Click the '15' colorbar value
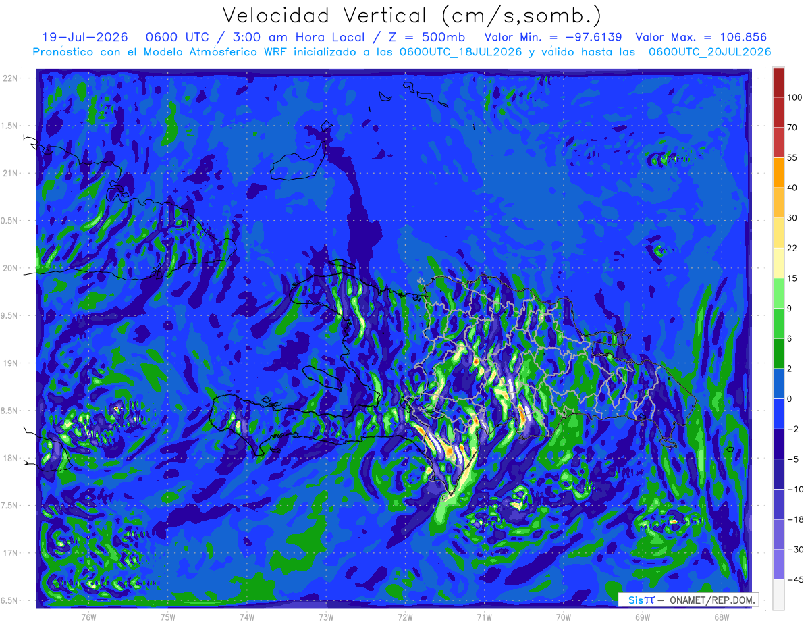 tap(792, 278)
